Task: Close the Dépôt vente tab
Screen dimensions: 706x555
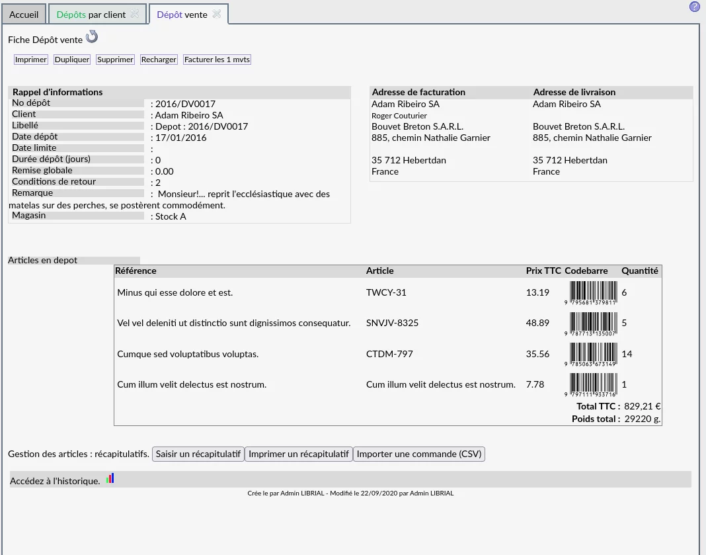Action: coord(217,14)
